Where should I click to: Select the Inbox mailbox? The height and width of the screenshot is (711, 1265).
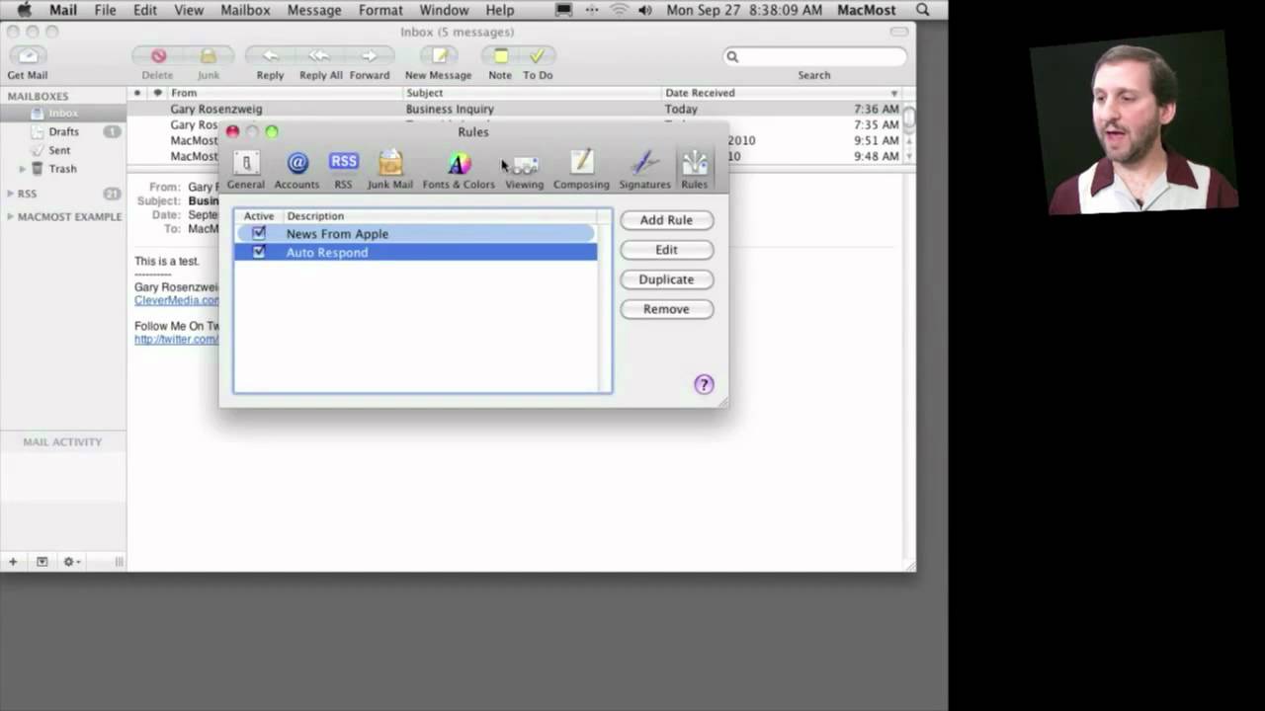click(x=63, y=114)
